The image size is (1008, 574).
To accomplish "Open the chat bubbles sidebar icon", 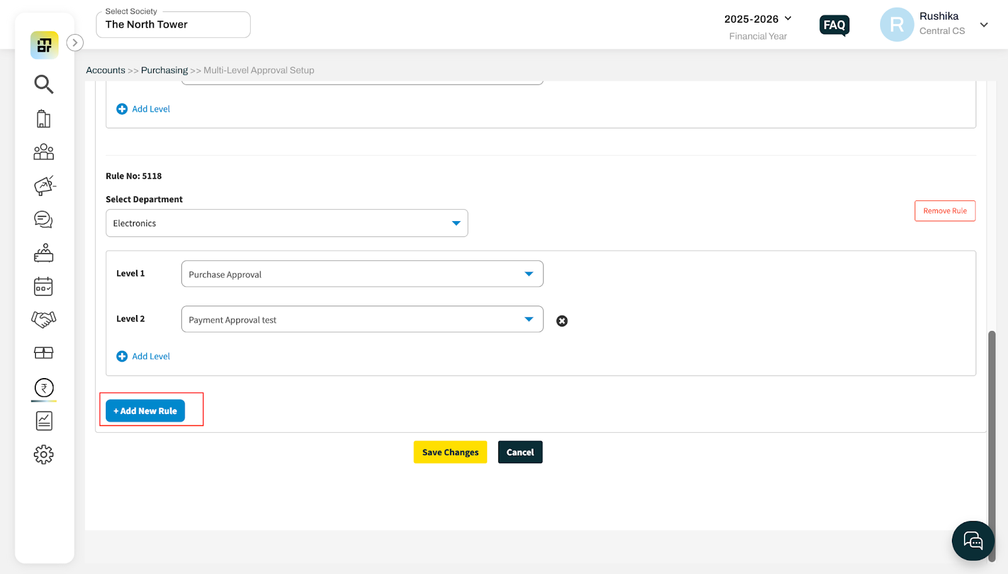I will coord(43,219).
